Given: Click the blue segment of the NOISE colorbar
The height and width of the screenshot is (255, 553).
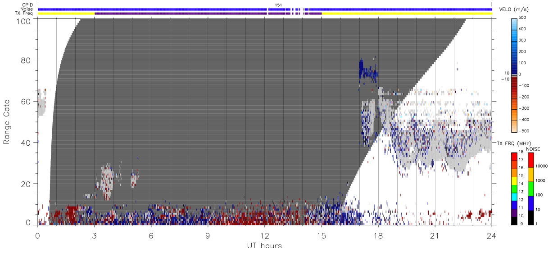Looking at the screenshot, I should [530, 203].
